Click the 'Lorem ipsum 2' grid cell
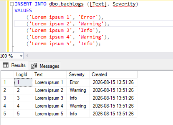 tap(49, 90)
